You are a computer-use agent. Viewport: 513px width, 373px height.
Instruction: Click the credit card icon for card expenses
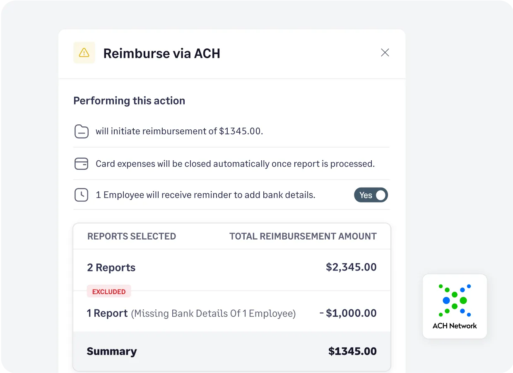click(82, 164)
